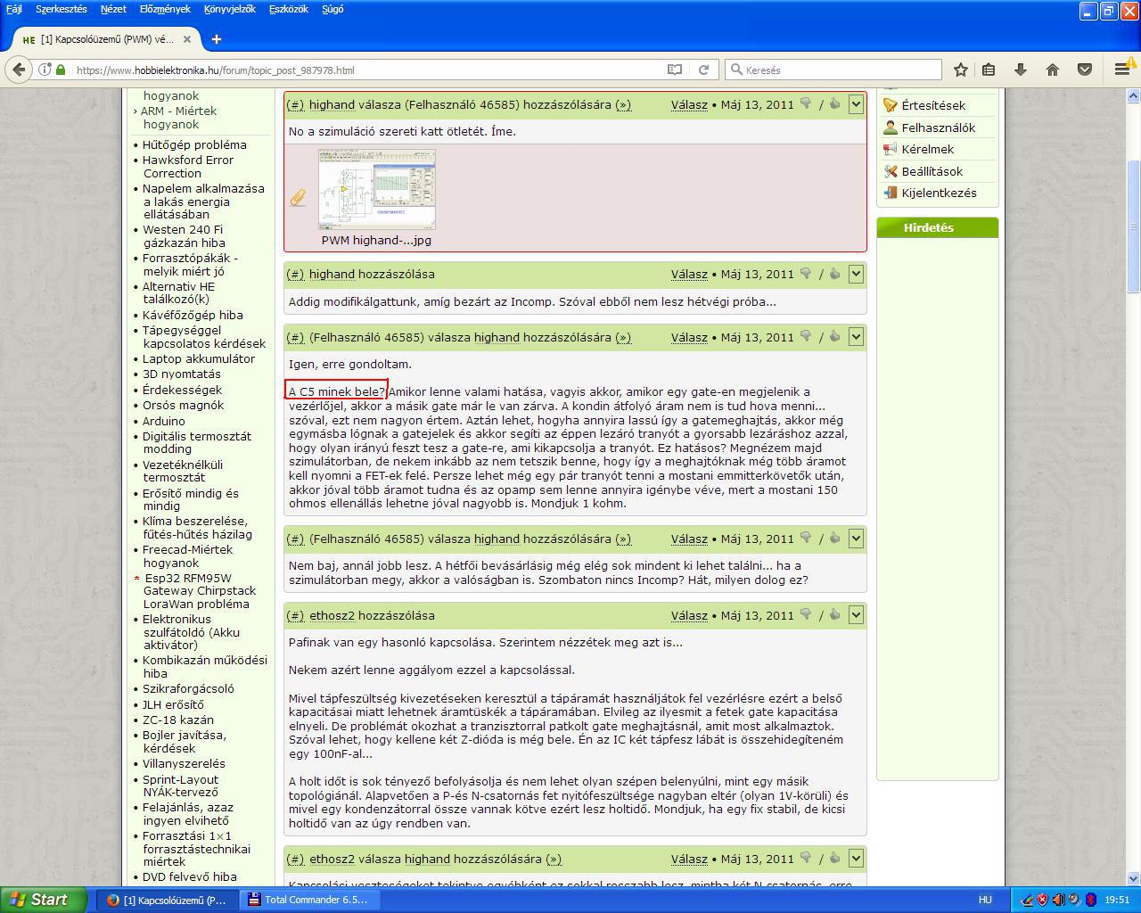Open the Szerkesztés menu
The image size is (1141, 913).
(62, 9)
